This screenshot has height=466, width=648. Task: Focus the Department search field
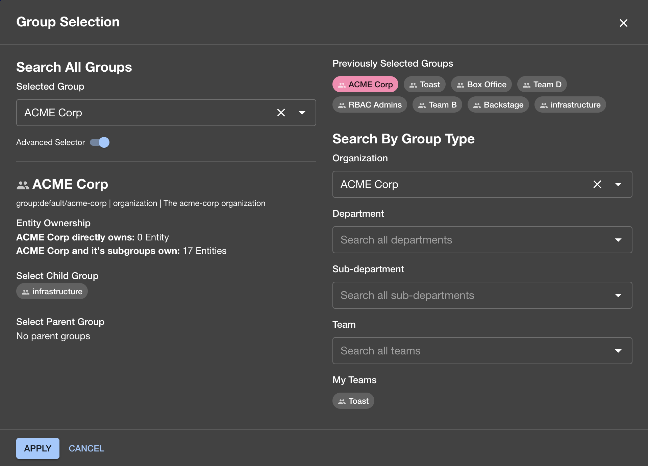[x=482, y=240]
